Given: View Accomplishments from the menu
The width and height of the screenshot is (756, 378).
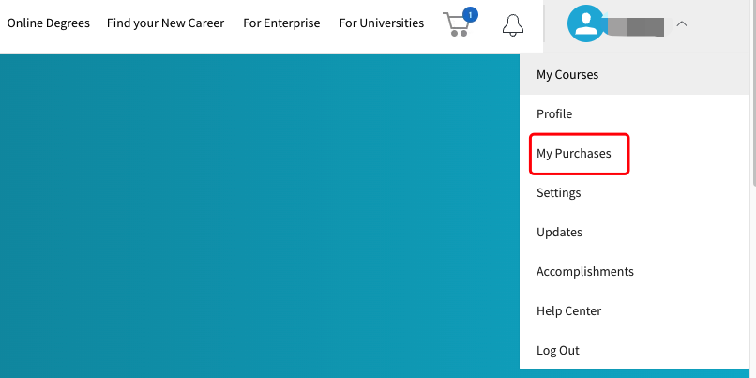Looking at the screenshot, I should pos(634,272).
